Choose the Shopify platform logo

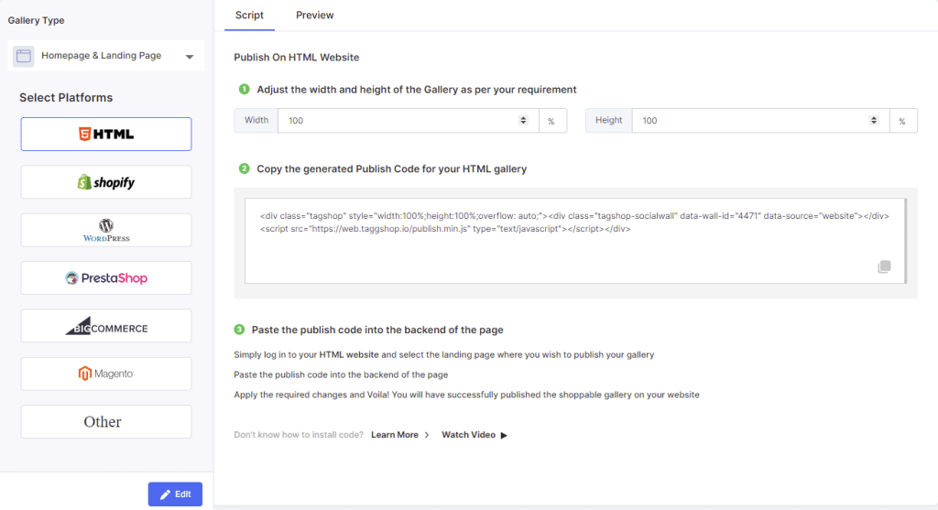pos(106,182)
